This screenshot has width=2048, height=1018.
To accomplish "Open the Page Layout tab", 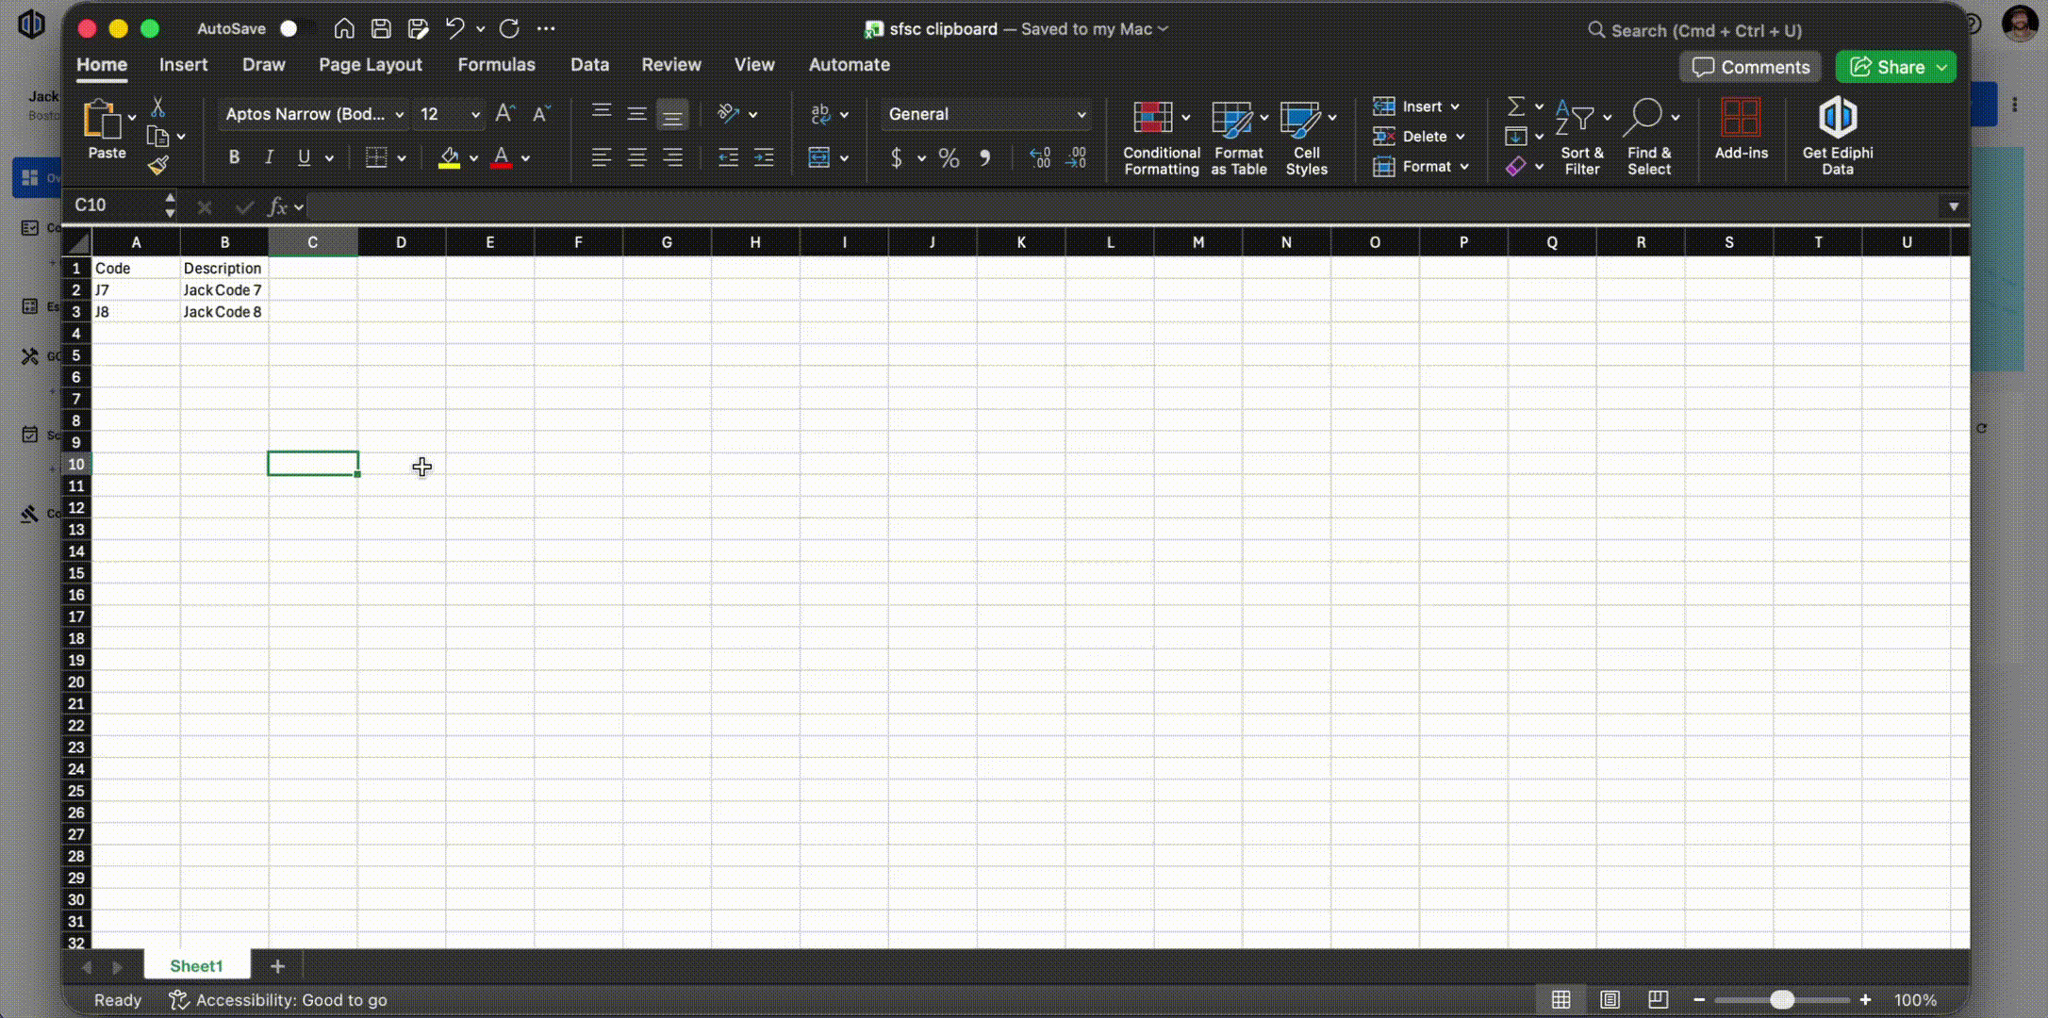I will tap(370, 65).
